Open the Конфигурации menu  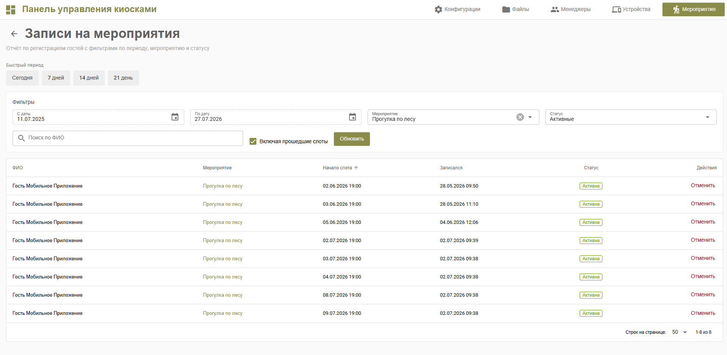(x=457, y=9)
